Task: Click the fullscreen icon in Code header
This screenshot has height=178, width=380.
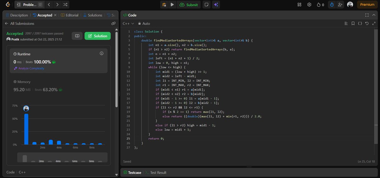Action: point(367,15)
